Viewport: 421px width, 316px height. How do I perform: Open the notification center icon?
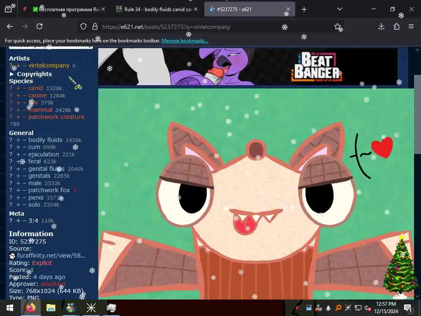click(408, 308)
